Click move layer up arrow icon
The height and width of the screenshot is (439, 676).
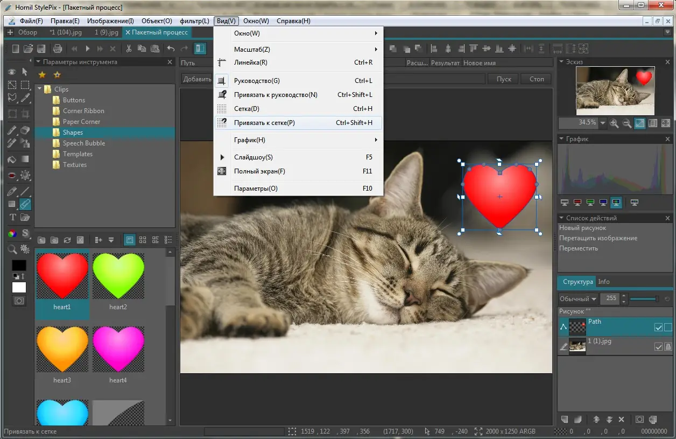[596, 420]
